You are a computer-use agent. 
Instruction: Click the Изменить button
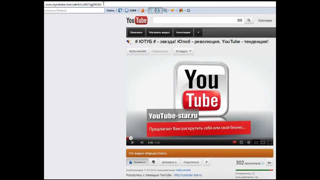tap(136, 32)
